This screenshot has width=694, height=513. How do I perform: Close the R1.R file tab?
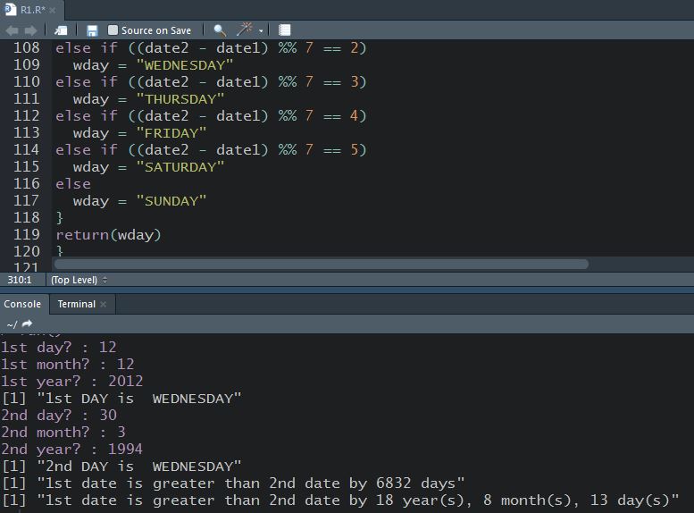click(53, 10)
